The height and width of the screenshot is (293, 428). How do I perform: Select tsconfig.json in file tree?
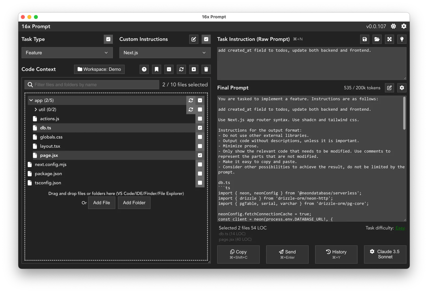point(48,183)
